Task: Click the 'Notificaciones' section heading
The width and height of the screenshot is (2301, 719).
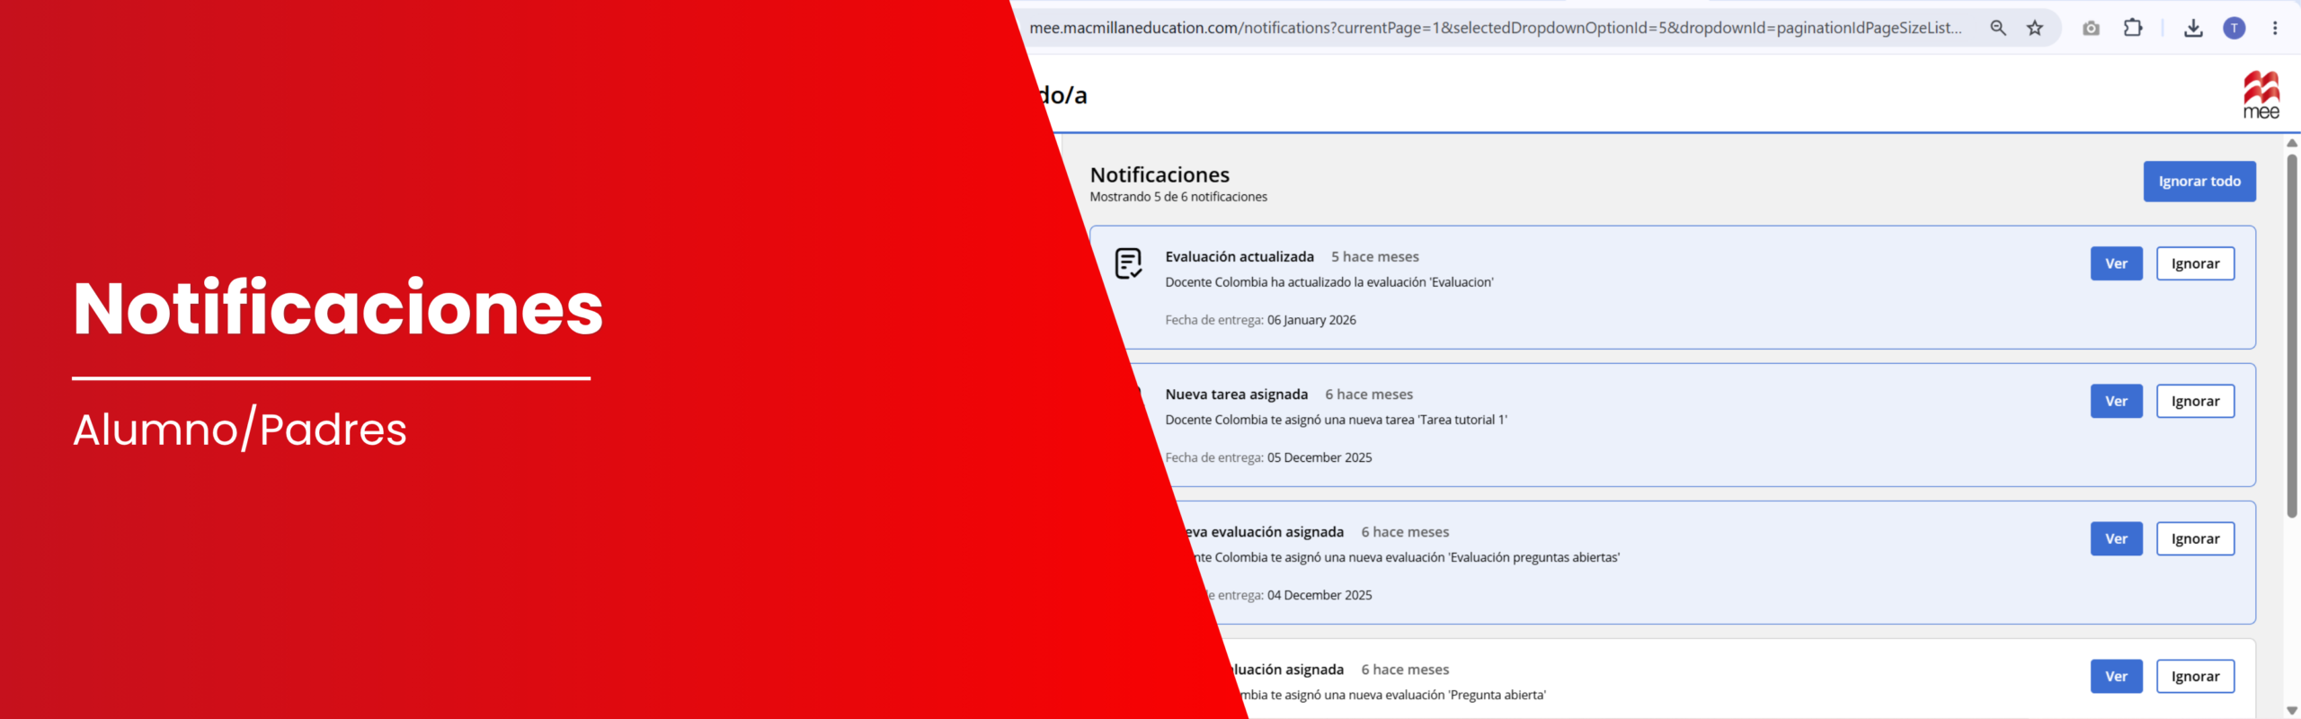Action: coord(1159,174)
